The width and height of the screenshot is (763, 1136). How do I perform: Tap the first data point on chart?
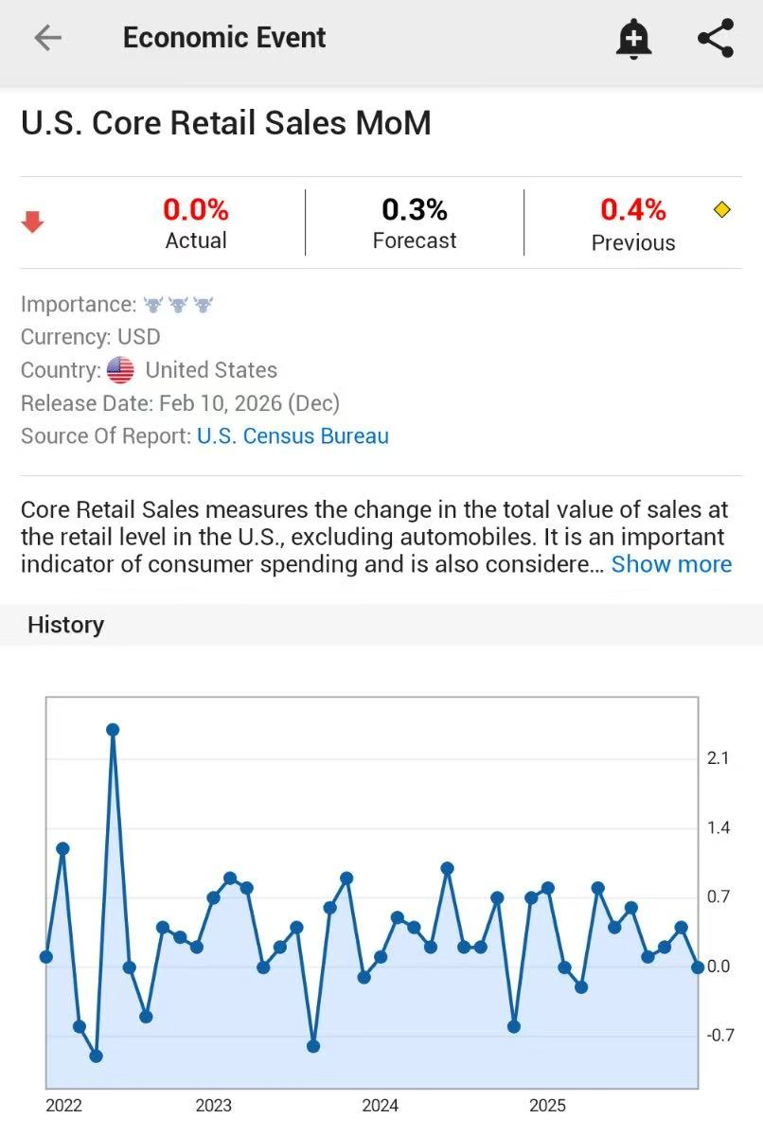pos(46,957)
